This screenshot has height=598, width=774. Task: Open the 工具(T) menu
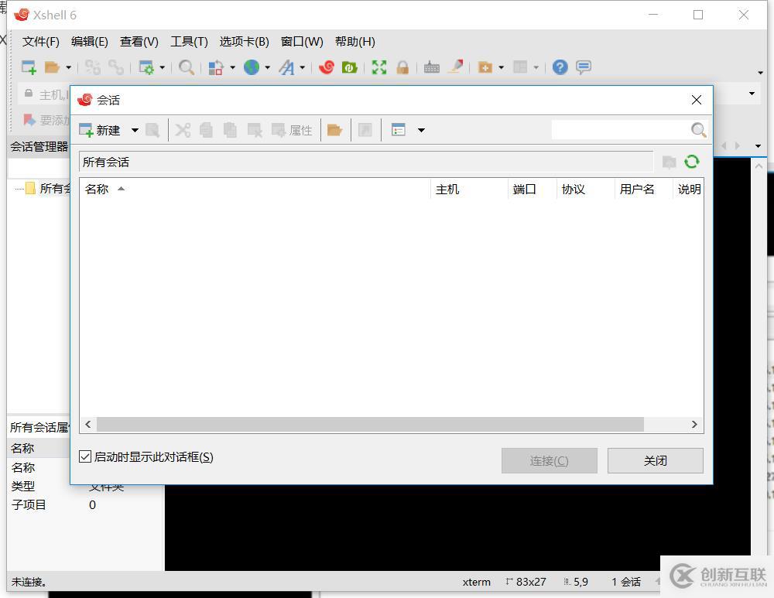[x=189, y=42]
